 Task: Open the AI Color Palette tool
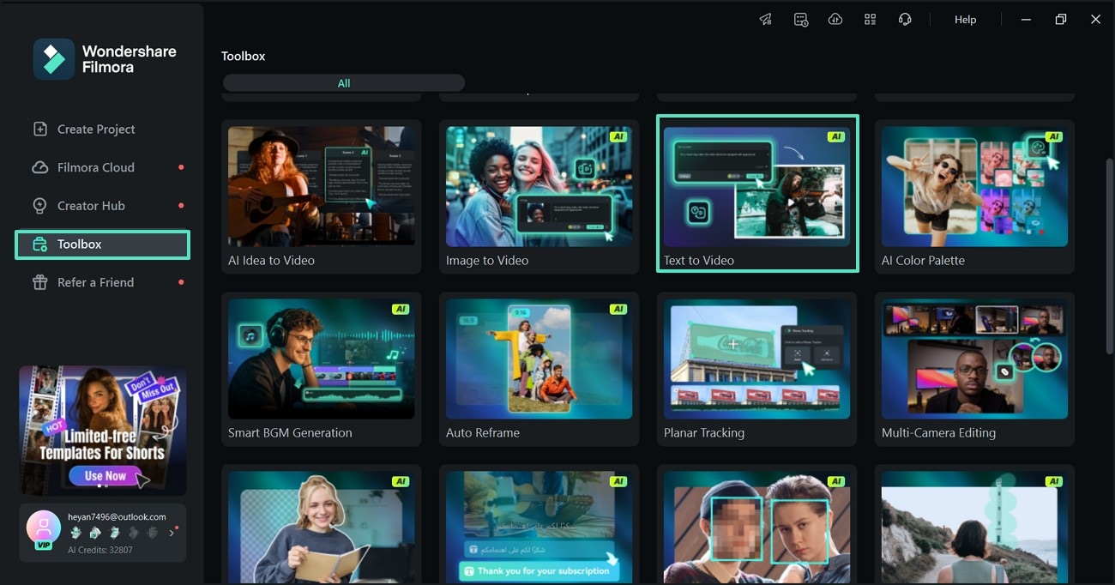coord(975,196)
